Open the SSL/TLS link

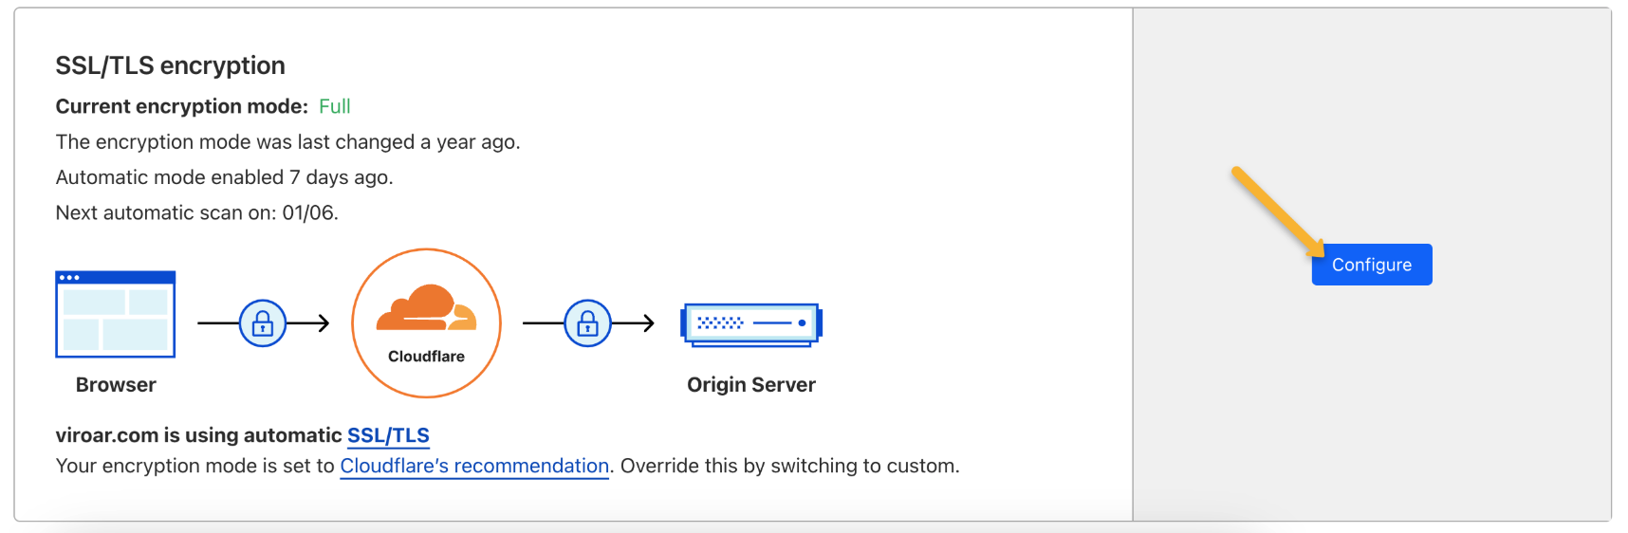[x=388, y=435]
